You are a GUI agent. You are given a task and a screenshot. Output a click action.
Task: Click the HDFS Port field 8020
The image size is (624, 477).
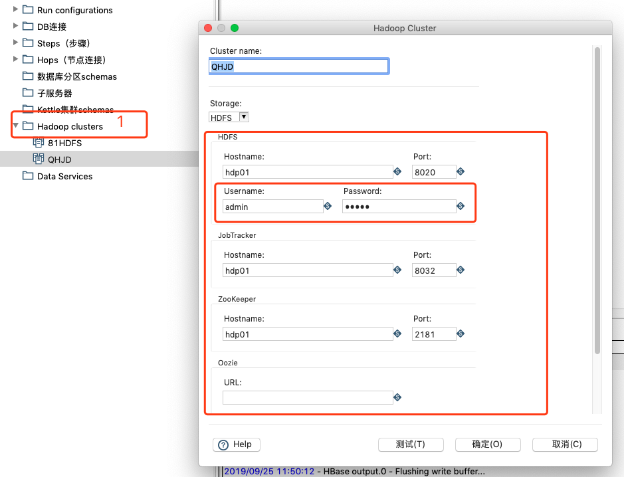point(434,172)
